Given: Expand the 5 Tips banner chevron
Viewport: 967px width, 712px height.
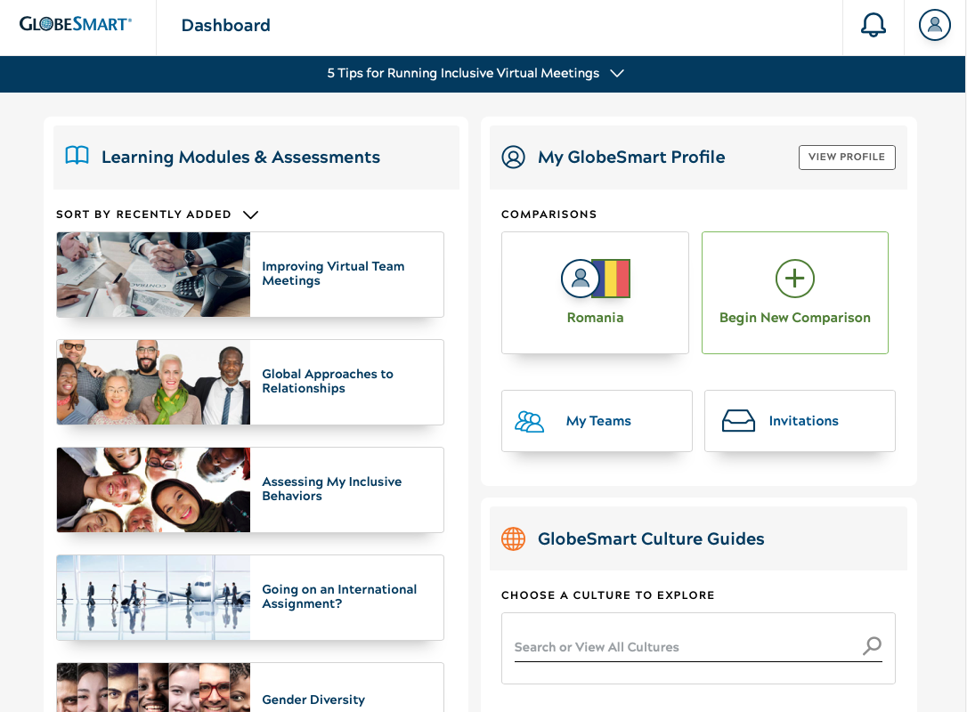Looking at the screenshot, I should click(617, 73).
